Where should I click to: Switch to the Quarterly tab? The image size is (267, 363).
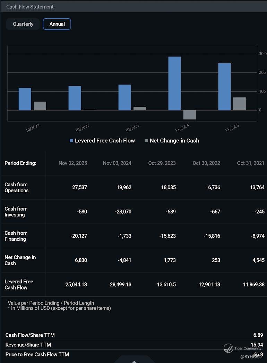tap(23, 24)
